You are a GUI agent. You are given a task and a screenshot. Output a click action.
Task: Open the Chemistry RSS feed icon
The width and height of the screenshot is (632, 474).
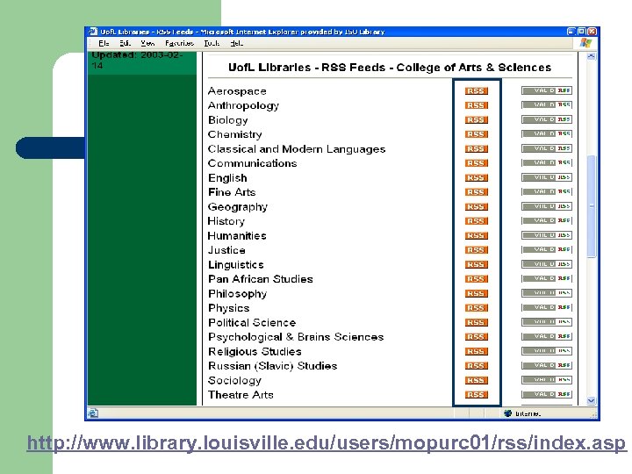pyautogui.click(x=476, y=134)
